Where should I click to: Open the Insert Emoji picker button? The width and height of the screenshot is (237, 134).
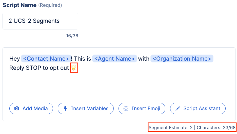coord(142,108)
